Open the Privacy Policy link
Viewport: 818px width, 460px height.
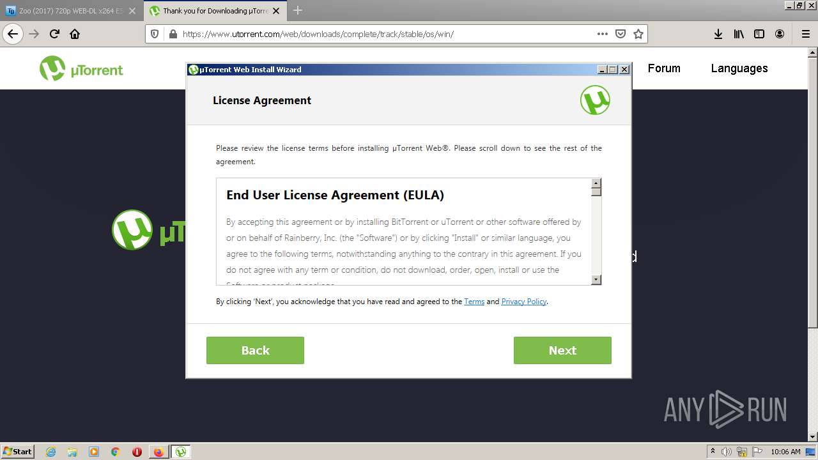click(523, 302)
